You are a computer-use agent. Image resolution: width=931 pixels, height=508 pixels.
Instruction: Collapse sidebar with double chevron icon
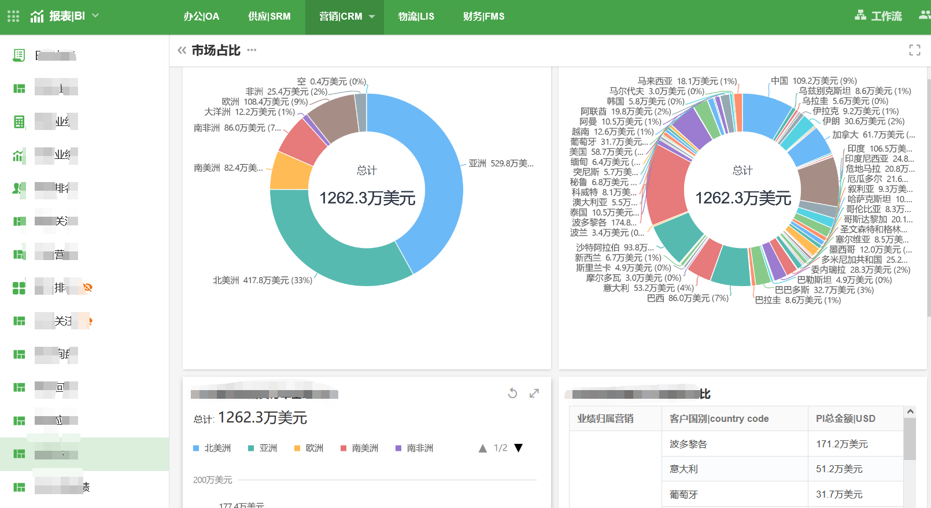pyautogui.click(x=182, y=50)
